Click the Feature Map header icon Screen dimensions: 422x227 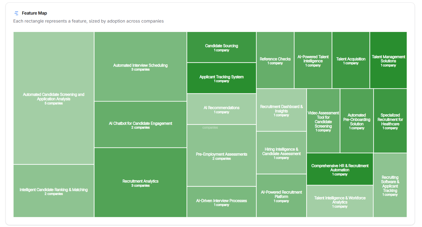(x=16, y=13)
